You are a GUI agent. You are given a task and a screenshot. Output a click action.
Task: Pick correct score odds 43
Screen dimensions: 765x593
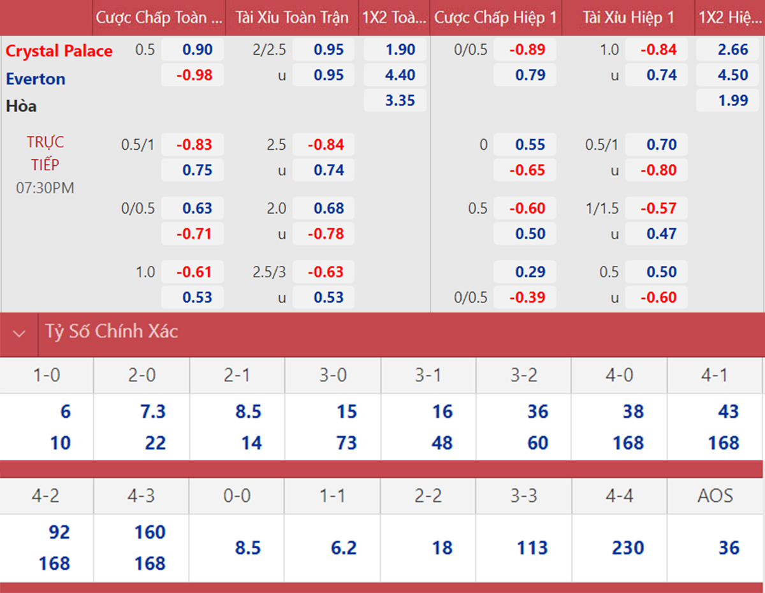[x=729, y=412]
